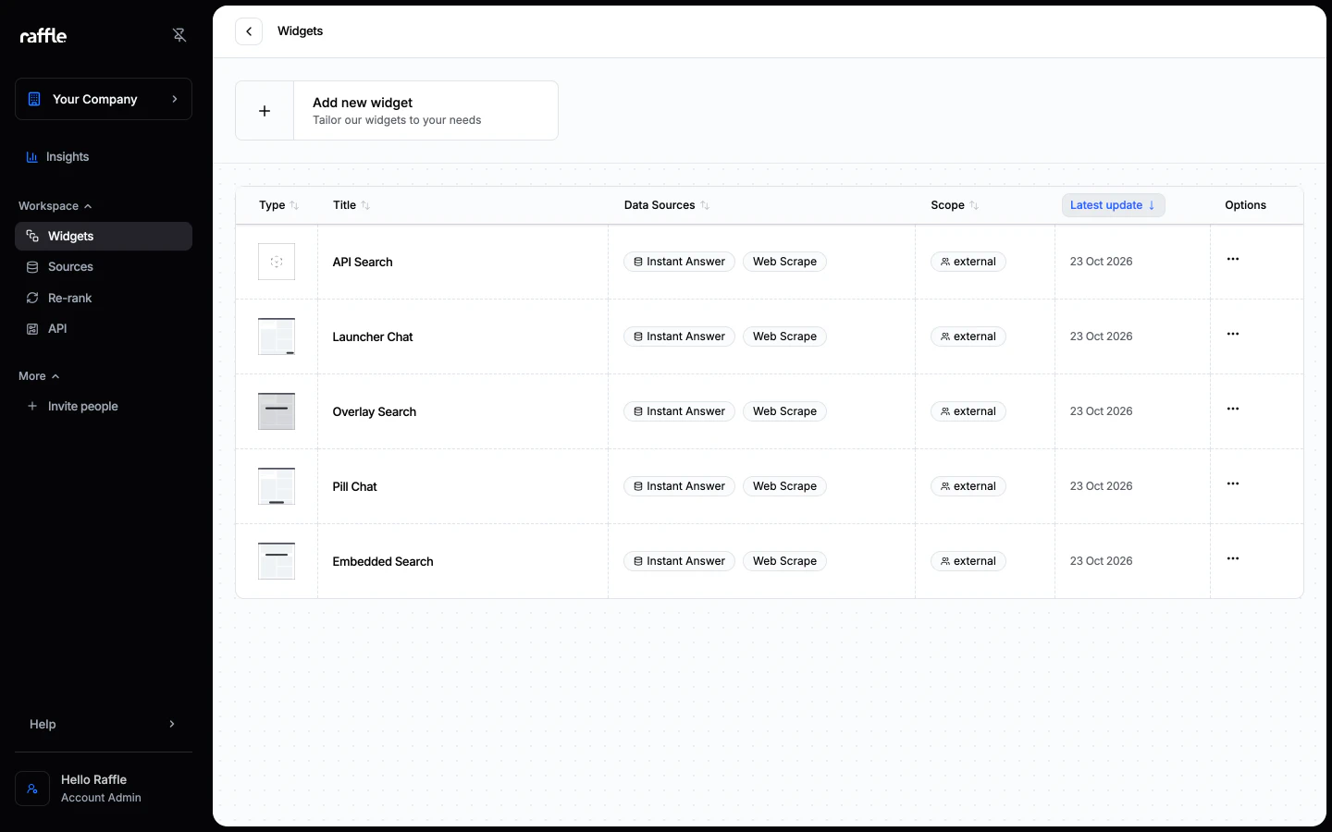The width and height of the screenshot is (1332, 832).
Task: Click the Launcher Chat type thumbnail
Action: (277, 336)
